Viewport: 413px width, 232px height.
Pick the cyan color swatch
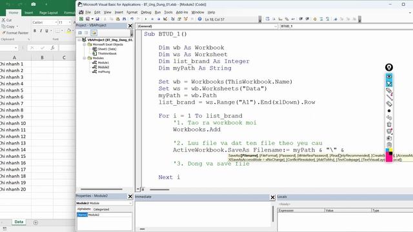[387, 150]
